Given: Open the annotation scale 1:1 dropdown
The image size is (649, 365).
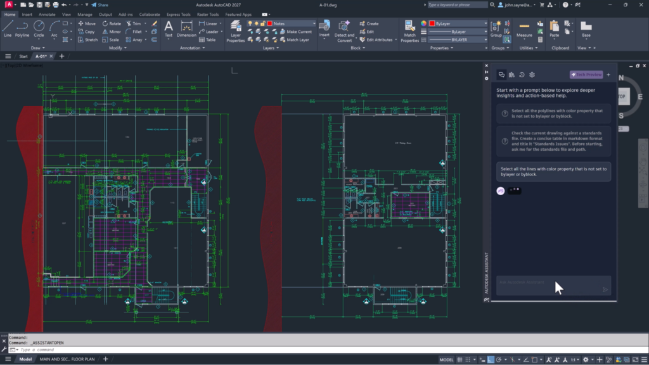Looking at the screenshot, I should click(575, 360).
